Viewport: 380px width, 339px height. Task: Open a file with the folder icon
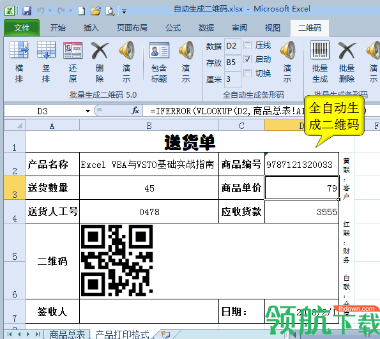coord(96,11)
